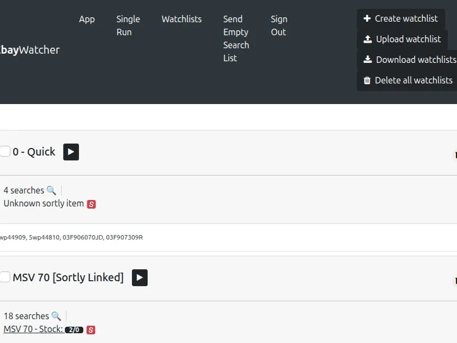Click the Create watchlist button
This screenshot has width=457, height=343.
[400, 19]
